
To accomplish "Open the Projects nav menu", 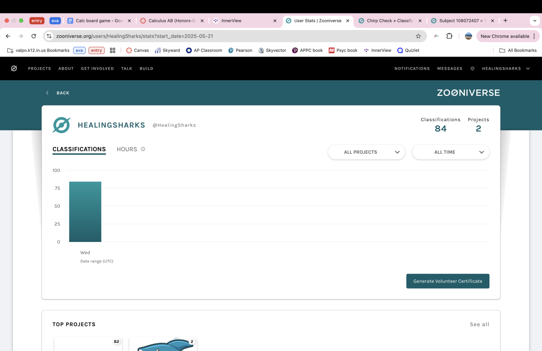I will (39, 68).
